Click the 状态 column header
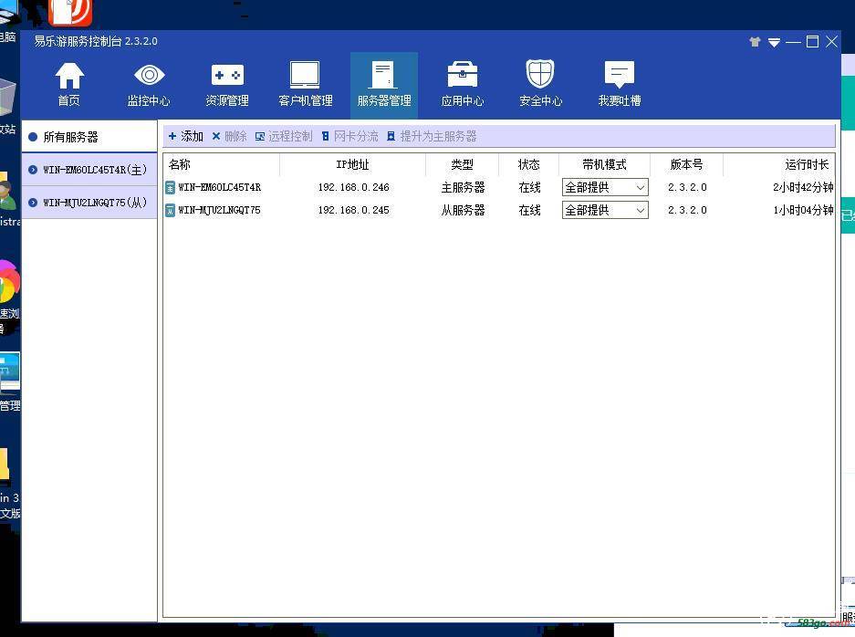855x637 pixels. 528,164
